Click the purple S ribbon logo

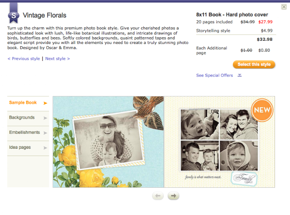[14, 15]
